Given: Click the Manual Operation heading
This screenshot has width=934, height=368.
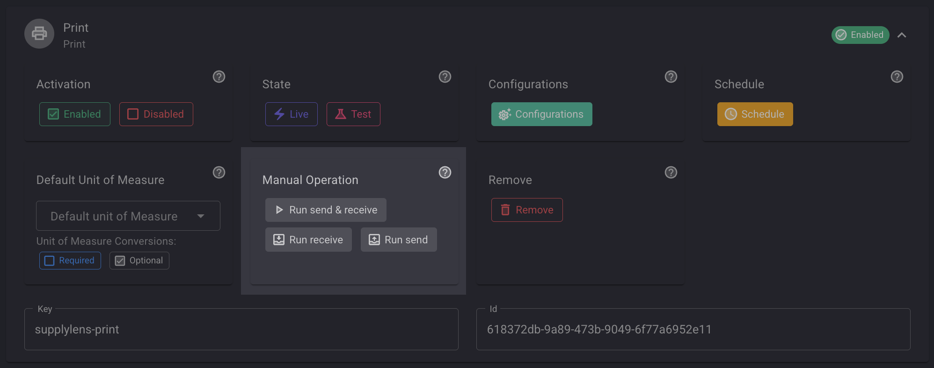Looking at the screenshot, I should pos(310,180).
